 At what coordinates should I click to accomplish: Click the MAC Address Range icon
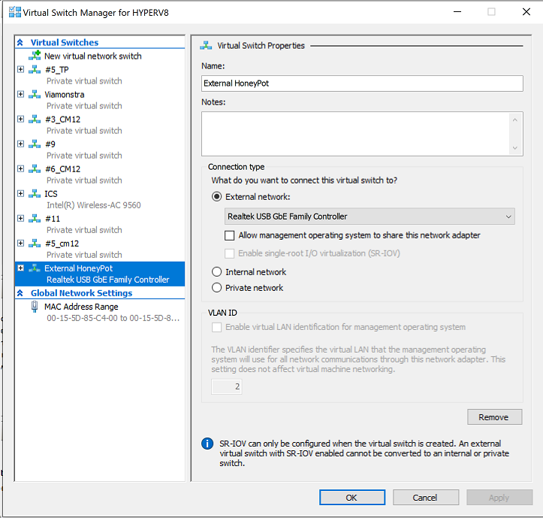point(35,307)
